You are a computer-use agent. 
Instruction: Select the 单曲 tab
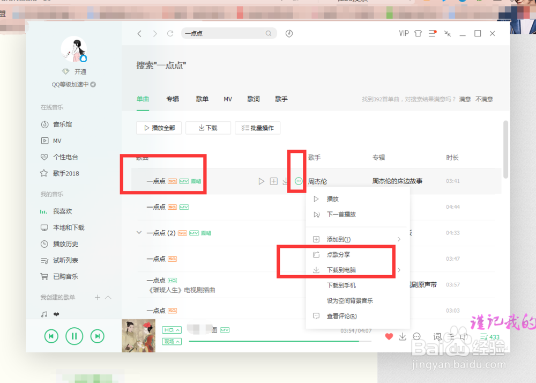(143, 99)
